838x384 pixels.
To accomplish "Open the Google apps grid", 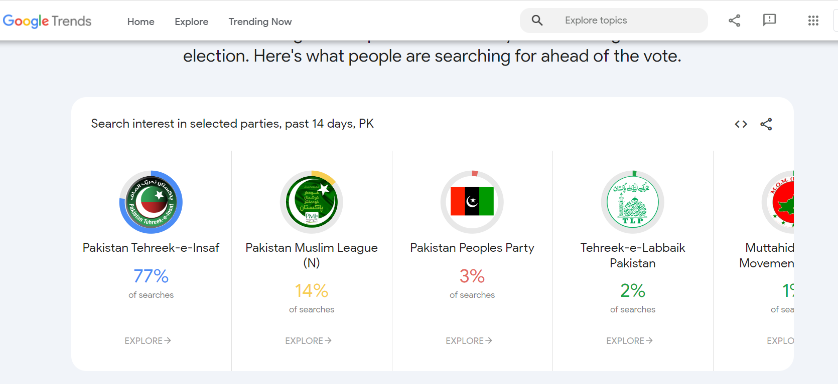I will pos(813,21).
